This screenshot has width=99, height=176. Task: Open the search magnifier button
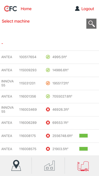pos(91,24)
